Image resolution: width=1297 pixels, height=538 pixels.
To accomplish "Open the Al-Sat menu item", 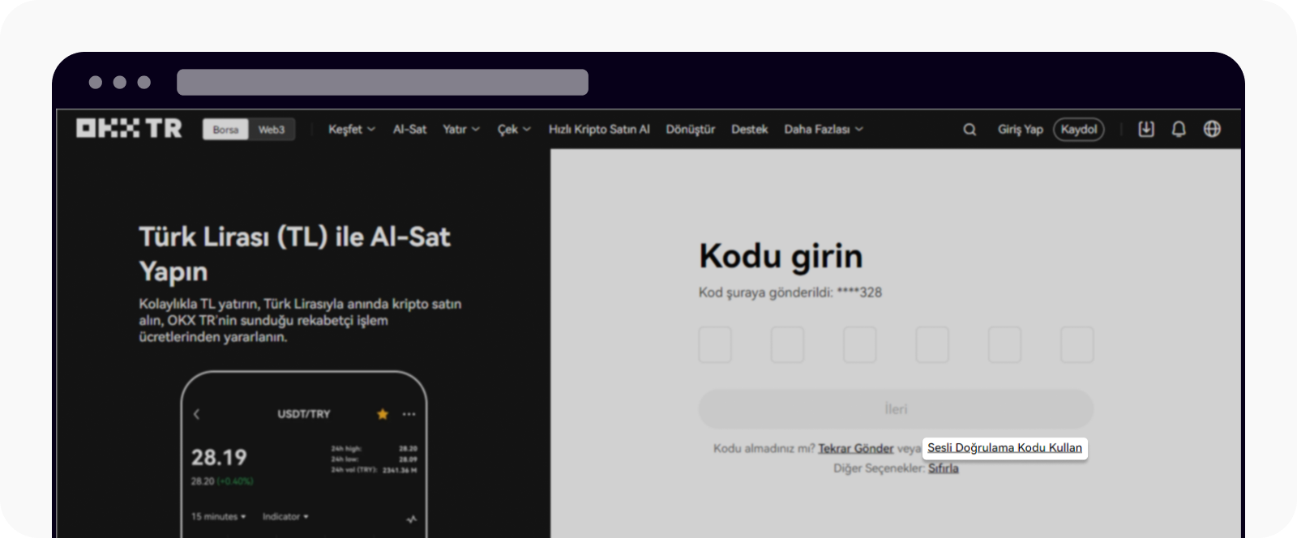I will coord(409,130).
